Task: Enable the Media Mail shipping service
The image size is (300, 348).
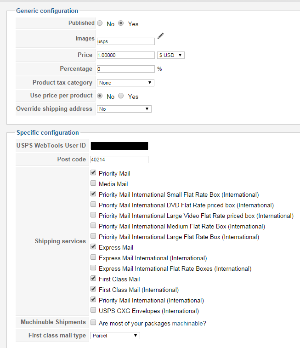Action: pos(94,183)
